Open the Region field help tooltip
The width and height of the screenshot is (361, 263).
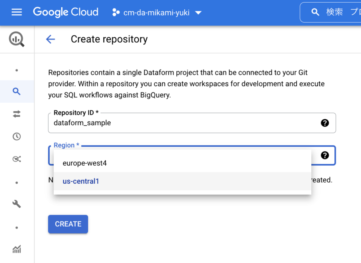tap(325, 155)
